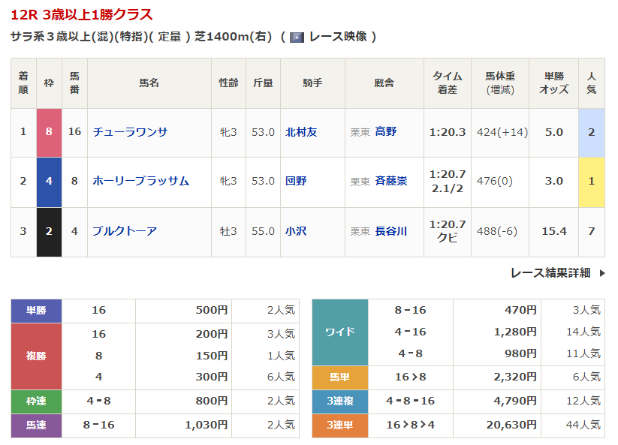
Task: Select jockey 団野 link
Action: click(x=296, y=181)
